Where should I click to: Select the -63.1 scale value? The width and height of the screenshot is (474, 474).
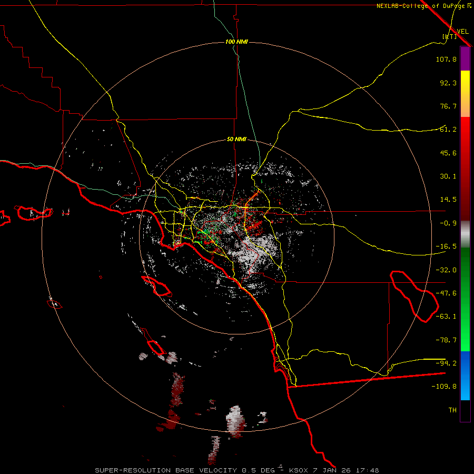click(446, 317)
